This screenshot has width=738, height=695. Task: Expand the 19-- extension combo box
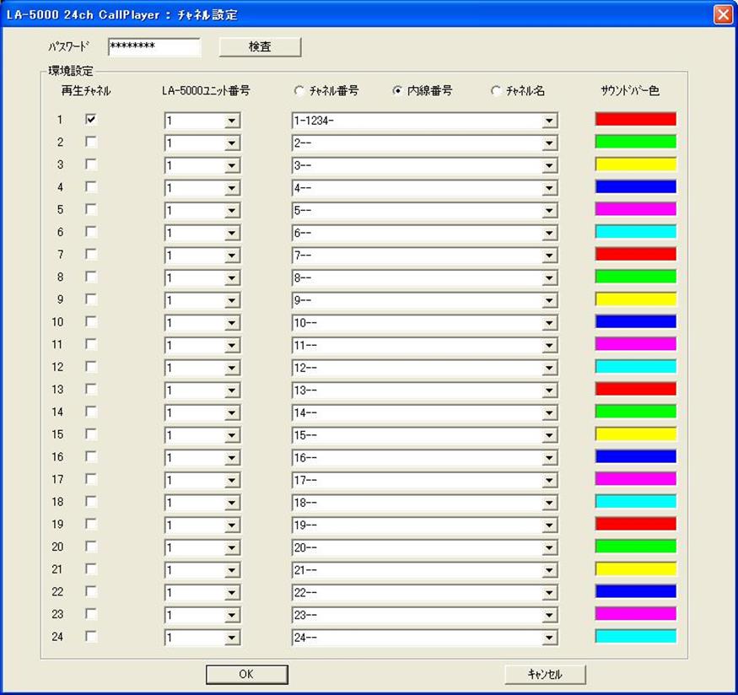[x=549, y=525]
